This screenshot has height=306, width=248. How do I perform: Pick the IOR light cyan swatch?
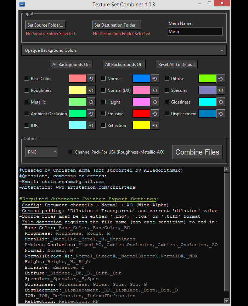[x=78, y=125]
